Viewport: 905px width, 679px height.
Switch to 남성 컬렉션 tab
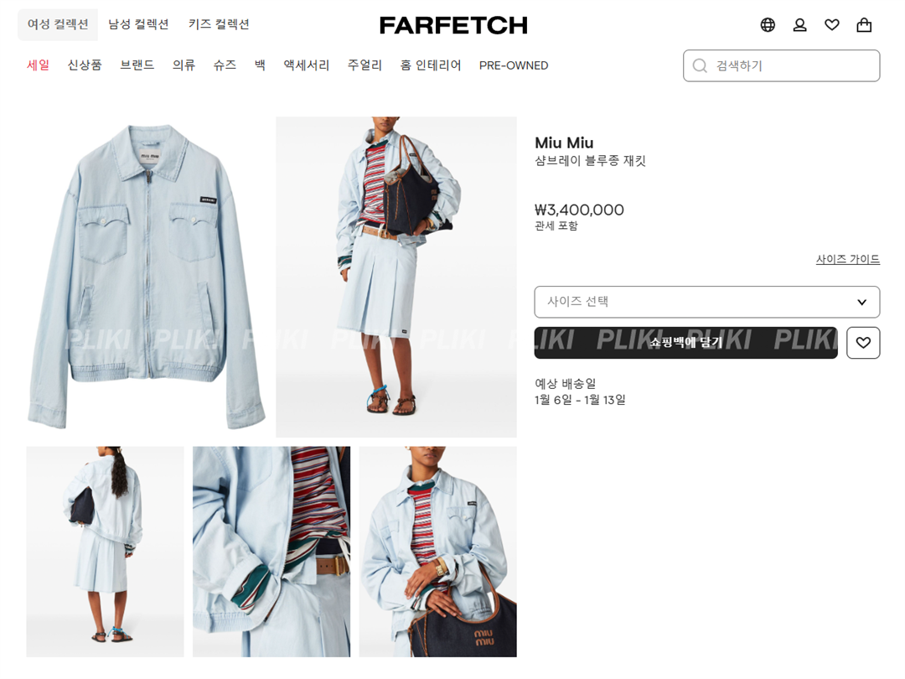[x=138, y=24]
